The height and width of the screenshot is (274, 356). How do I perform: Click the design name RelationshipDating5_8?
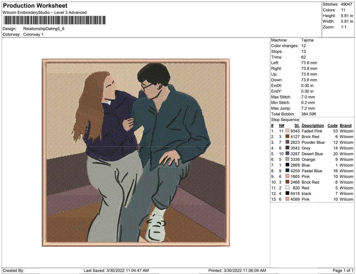[44, 29]
